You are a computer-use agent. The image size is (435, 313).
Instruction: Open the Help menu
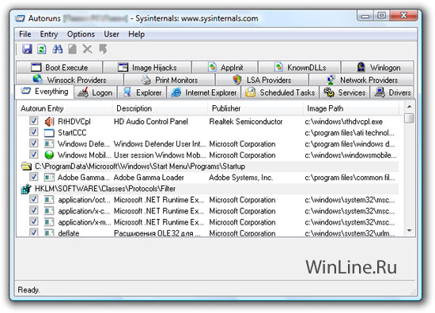click(x=136, y=34)
